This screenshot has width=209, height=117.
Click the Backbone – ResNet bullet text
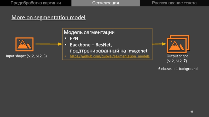[91, 45]
